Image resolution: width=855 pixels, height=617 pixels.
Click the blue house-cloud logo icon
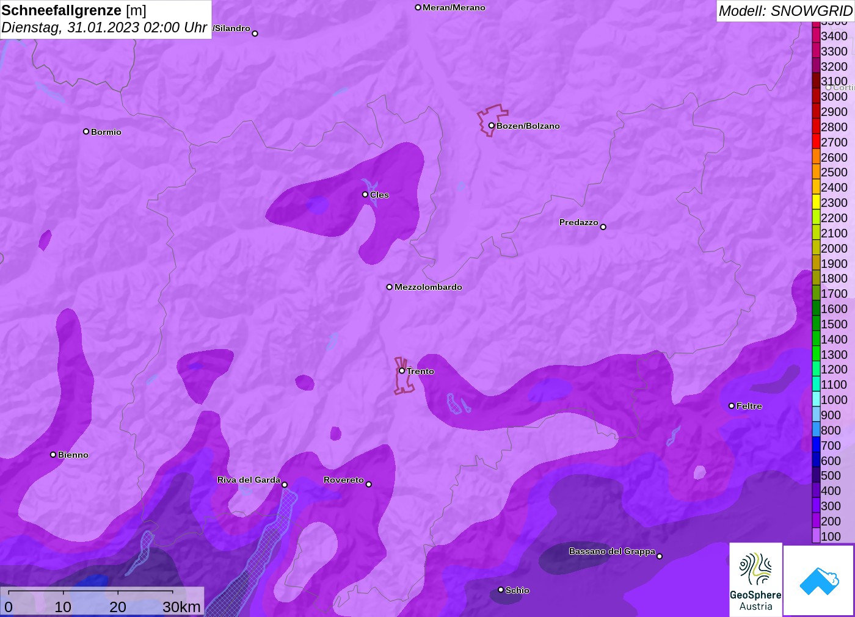tap(819, 580)
